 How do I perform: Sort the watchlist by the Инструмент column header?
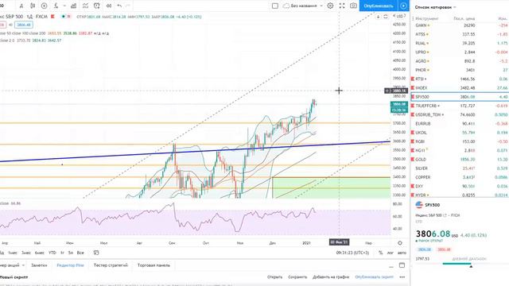click(x=427, y=18)
